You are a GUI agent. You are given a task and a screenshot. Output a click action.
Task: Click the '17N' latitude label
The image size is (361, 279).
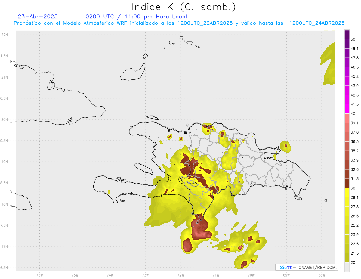tap(5, 246)
